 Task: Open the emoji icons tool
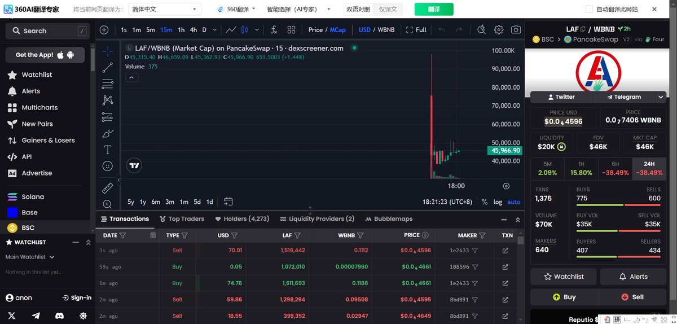(x=108, y=166)
